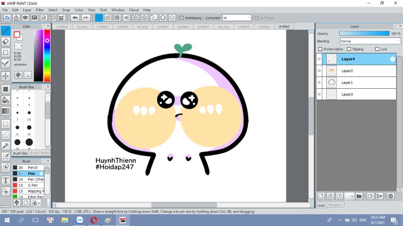Switch to the dy.png document tab
The width and height of the screenshot is (403, 226).
(x=82, y=27)
